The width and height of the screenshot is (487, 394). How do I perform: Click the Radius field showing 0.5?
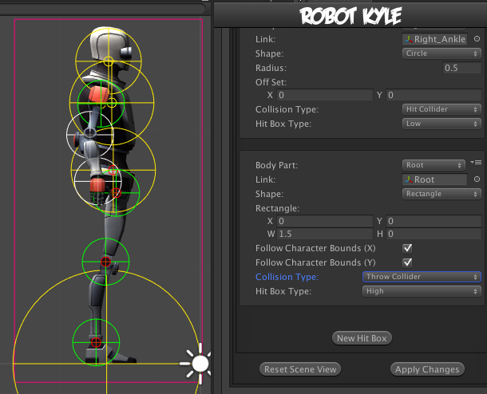tap(461, 68)
